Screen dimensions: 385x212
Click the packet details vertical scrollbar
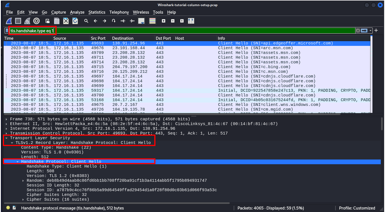382,124
